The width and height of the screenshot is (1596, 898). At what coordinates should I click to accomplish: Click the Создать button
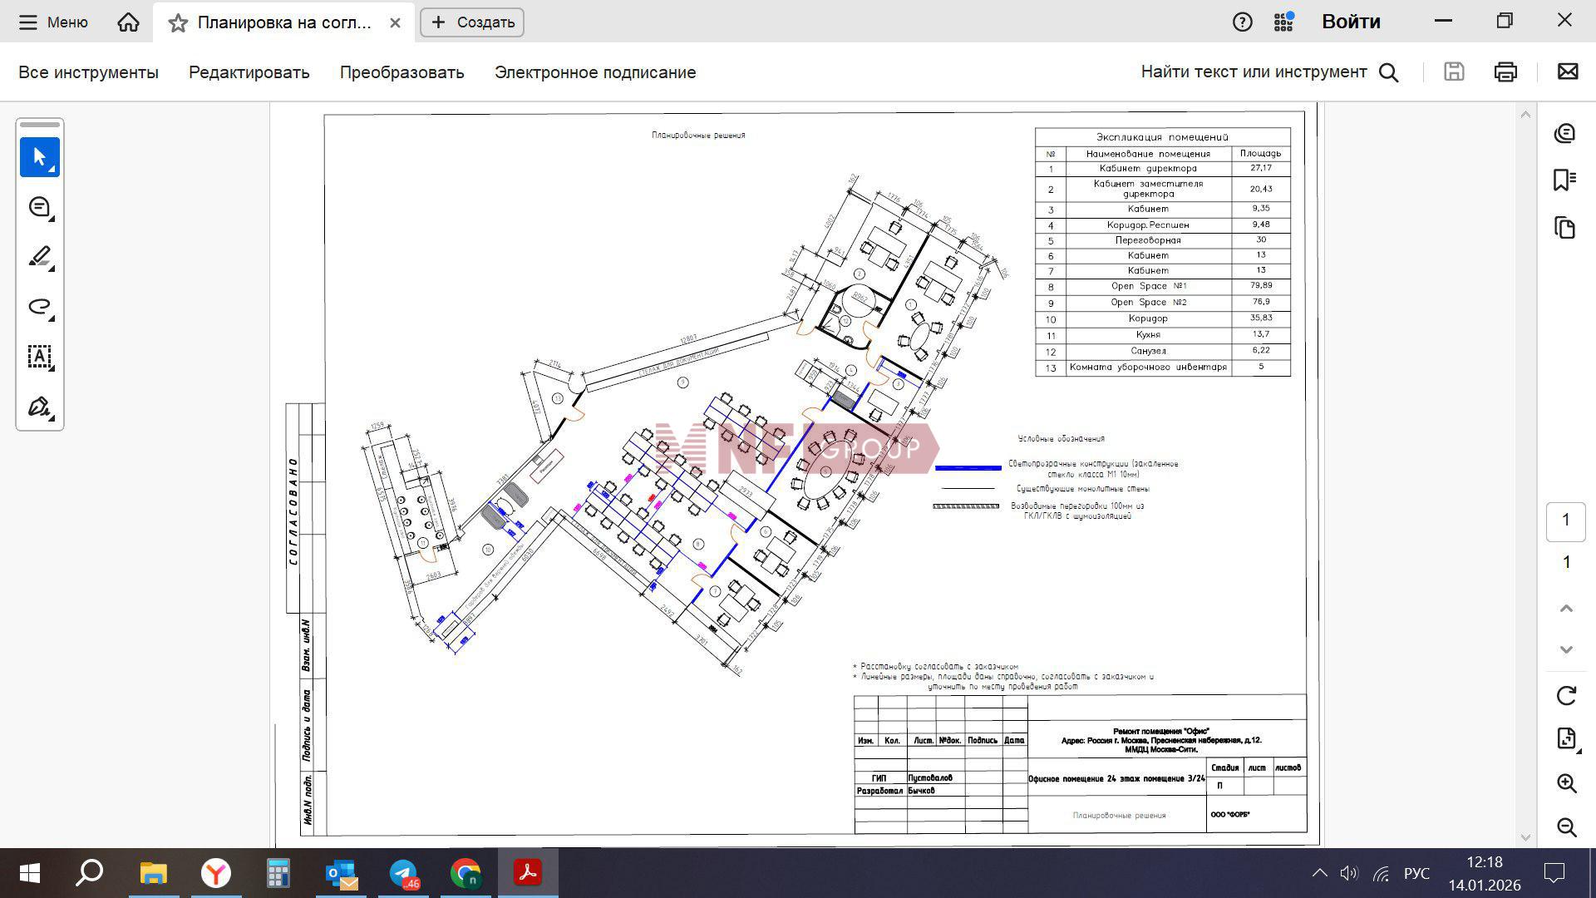click(x=472, y=22)
